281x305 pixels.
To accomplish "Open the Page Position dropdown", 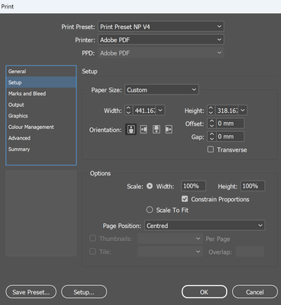I will 205,226.
